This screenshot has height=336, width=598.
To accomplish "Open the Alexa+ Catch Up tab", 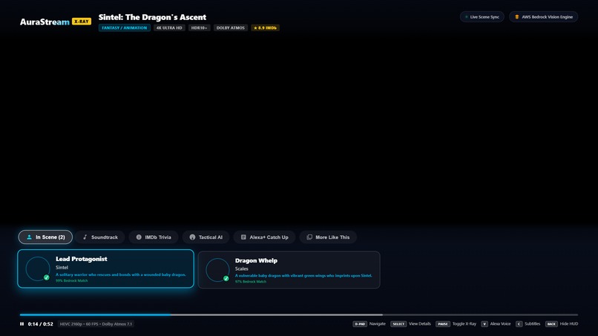I will [x=264, y=237].
